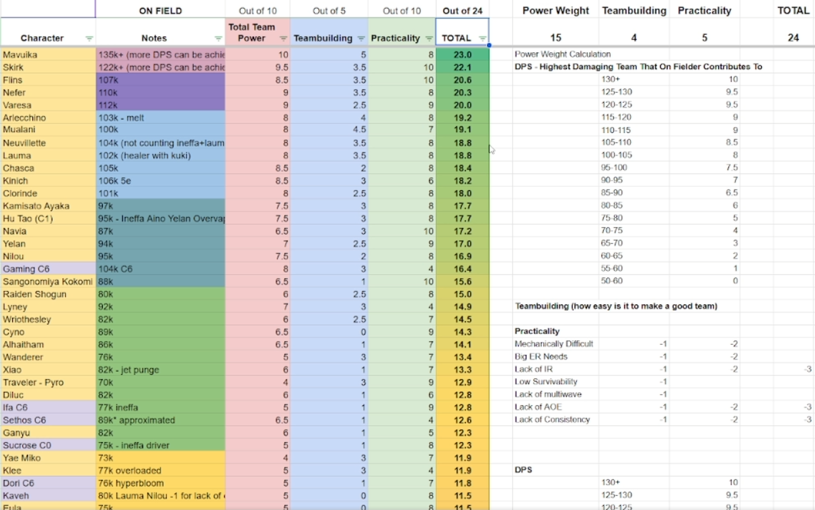The width and height of the screenshot is (815, 510).
Task: Select the '77k overloaded' notes cell
Action: 160,470
